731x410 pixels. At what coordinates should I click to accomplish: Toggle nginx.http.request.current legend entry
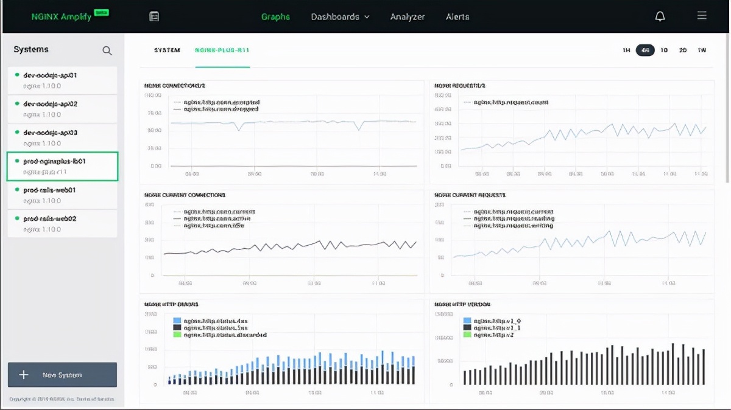coord(509,212)
